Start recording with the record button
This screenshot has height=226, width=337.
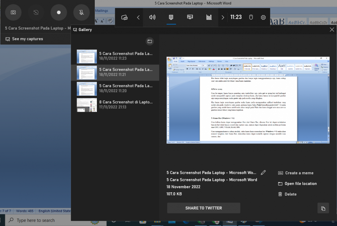point(59,12)
